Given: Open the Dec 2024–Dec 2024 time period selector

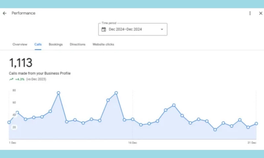Looking at the screenshot, I should (133, 29).
